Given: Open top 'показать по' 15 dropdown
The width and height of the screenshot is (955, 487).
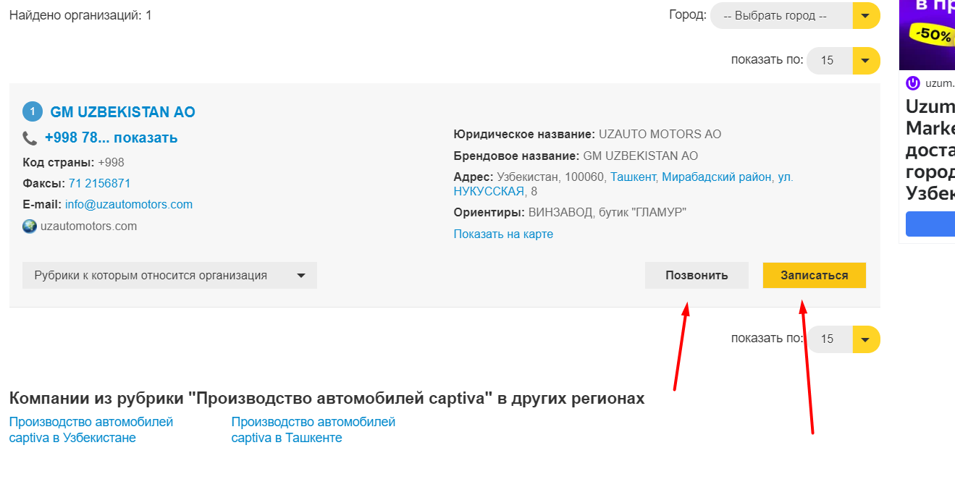Looking at the screenshot, I should (x=843, y=61).
